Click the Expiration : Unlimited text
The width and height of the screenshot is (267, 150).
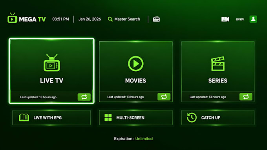click(133, 139)
